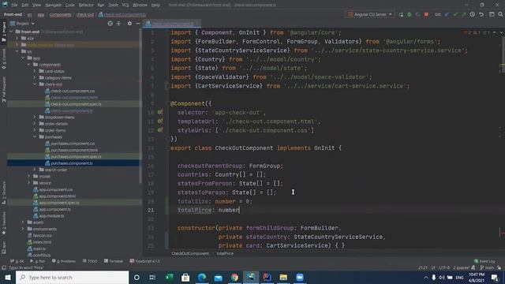
Task: Select check-out.component.css file
Action: click(x=73, y=91)
